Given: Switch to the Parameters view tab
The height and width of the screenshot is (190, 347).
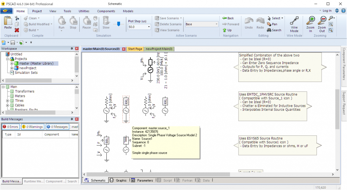Looking at the screenshot, I should coord(142,181).
